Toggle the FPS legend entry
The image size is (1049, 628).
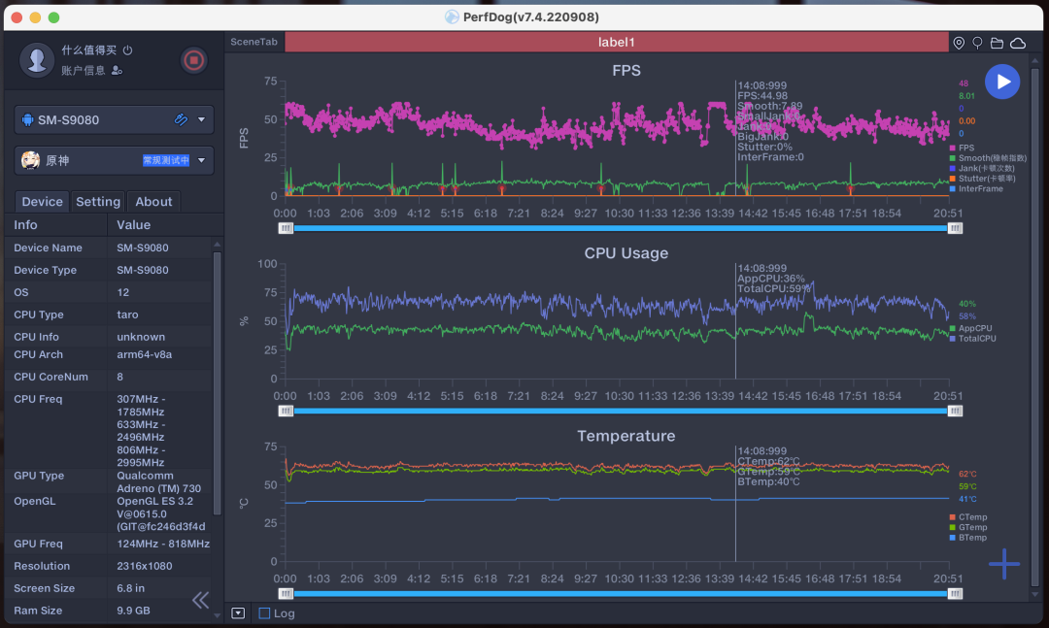962,148
